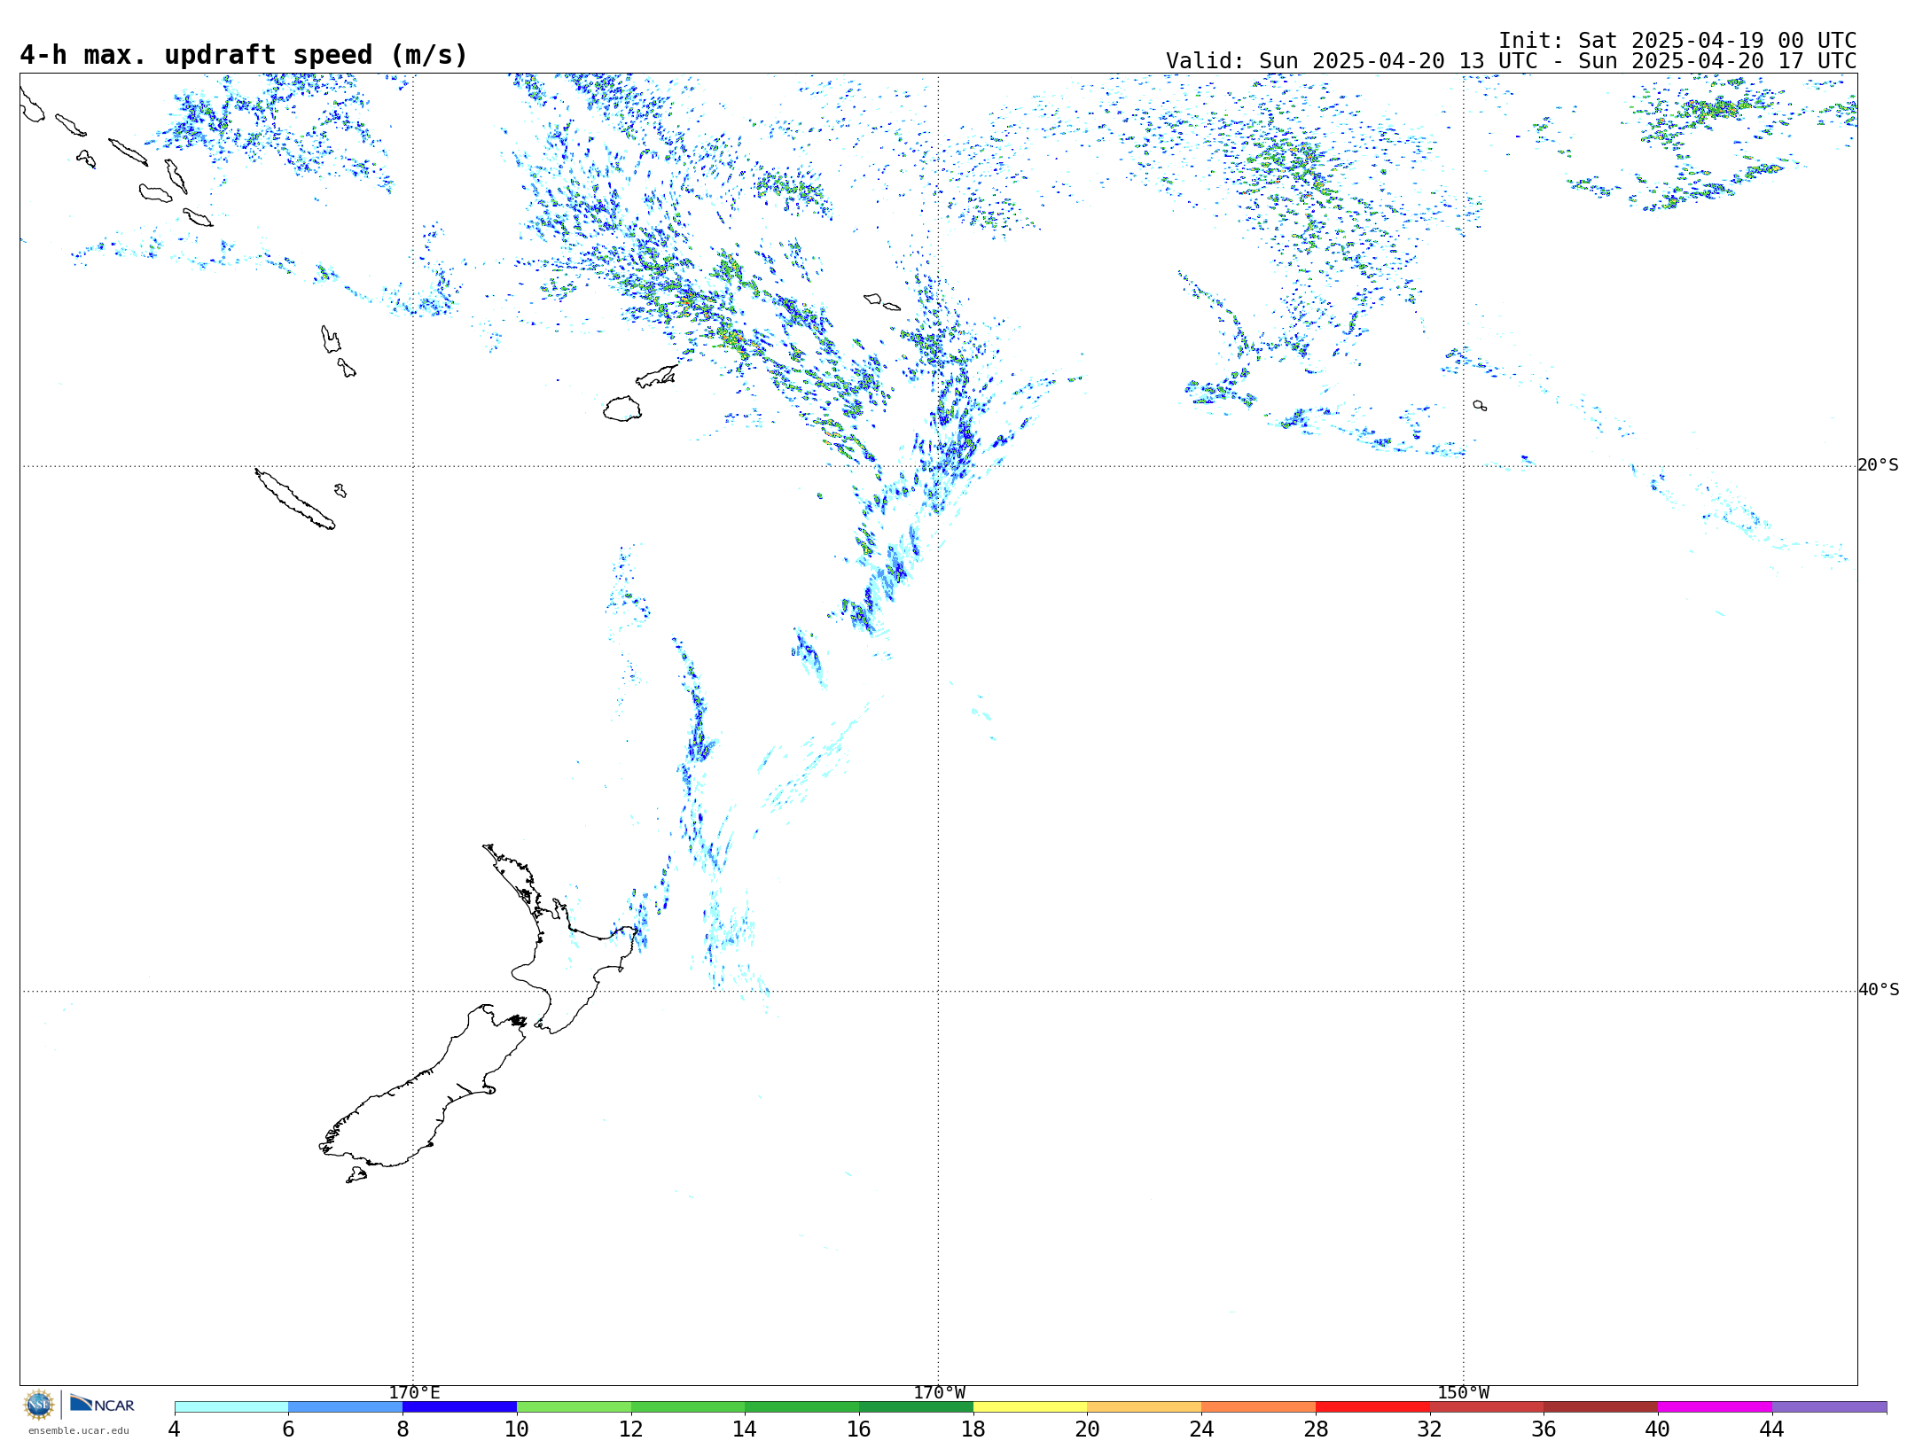Pick the light cyan 4–6 colorbar segment

click(x=231, y=1407)
